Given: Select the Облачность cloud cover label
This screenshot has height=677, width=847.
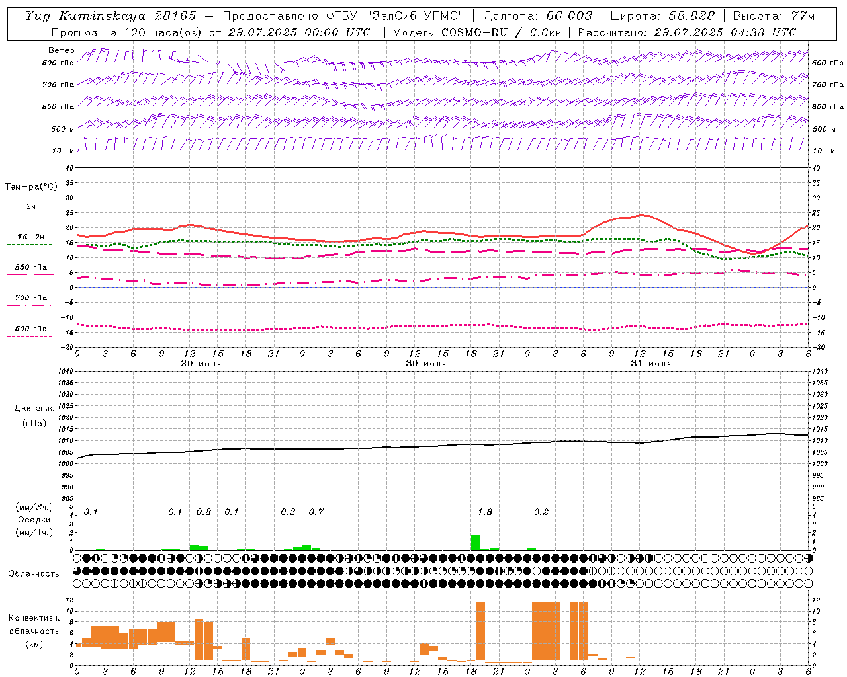Looking at the screenshot, I should click(x=34, y=574).
